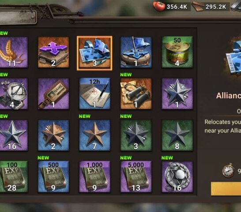241x212 pixels.
Task: Select the binoculars and map item
Action: pyautogui.click(x=136, y=94)
